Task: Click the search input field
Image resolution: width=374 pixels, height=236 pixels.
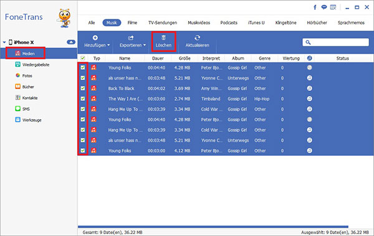Action: coord(335,42)
